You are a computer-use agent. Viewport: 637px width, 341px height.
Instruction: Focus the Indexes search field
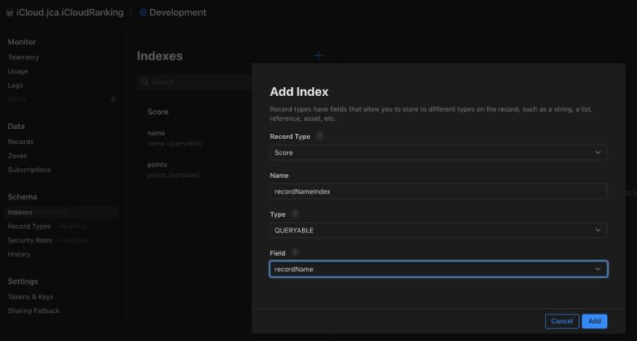tap(194, 82)
